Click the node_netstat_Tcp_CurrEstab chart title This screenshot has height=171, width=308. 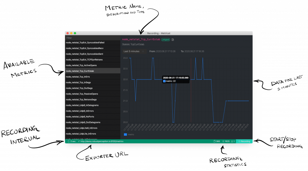pyautogui.click(x=141, y=39)
